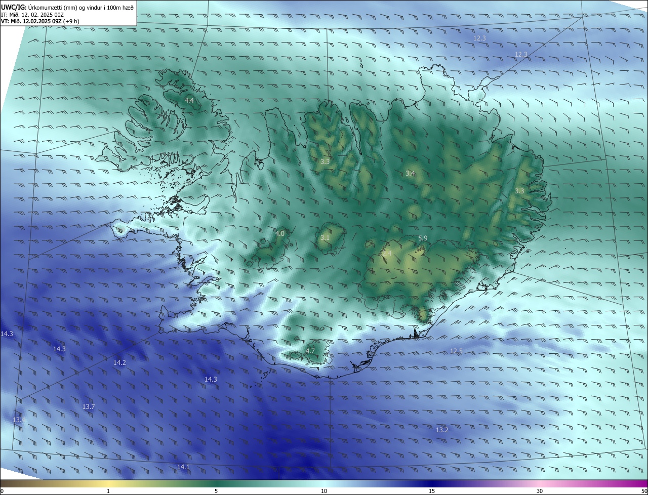
Task: Select the 14.1 value label near the bottom
Action: click(x=183, y=467)
